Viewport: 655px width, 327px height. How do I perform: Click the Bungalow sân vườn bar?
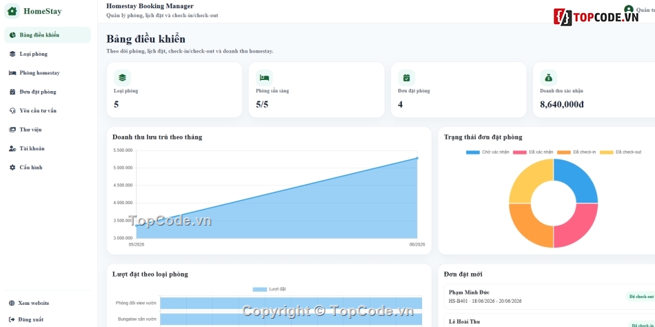(x=291, y=319)
